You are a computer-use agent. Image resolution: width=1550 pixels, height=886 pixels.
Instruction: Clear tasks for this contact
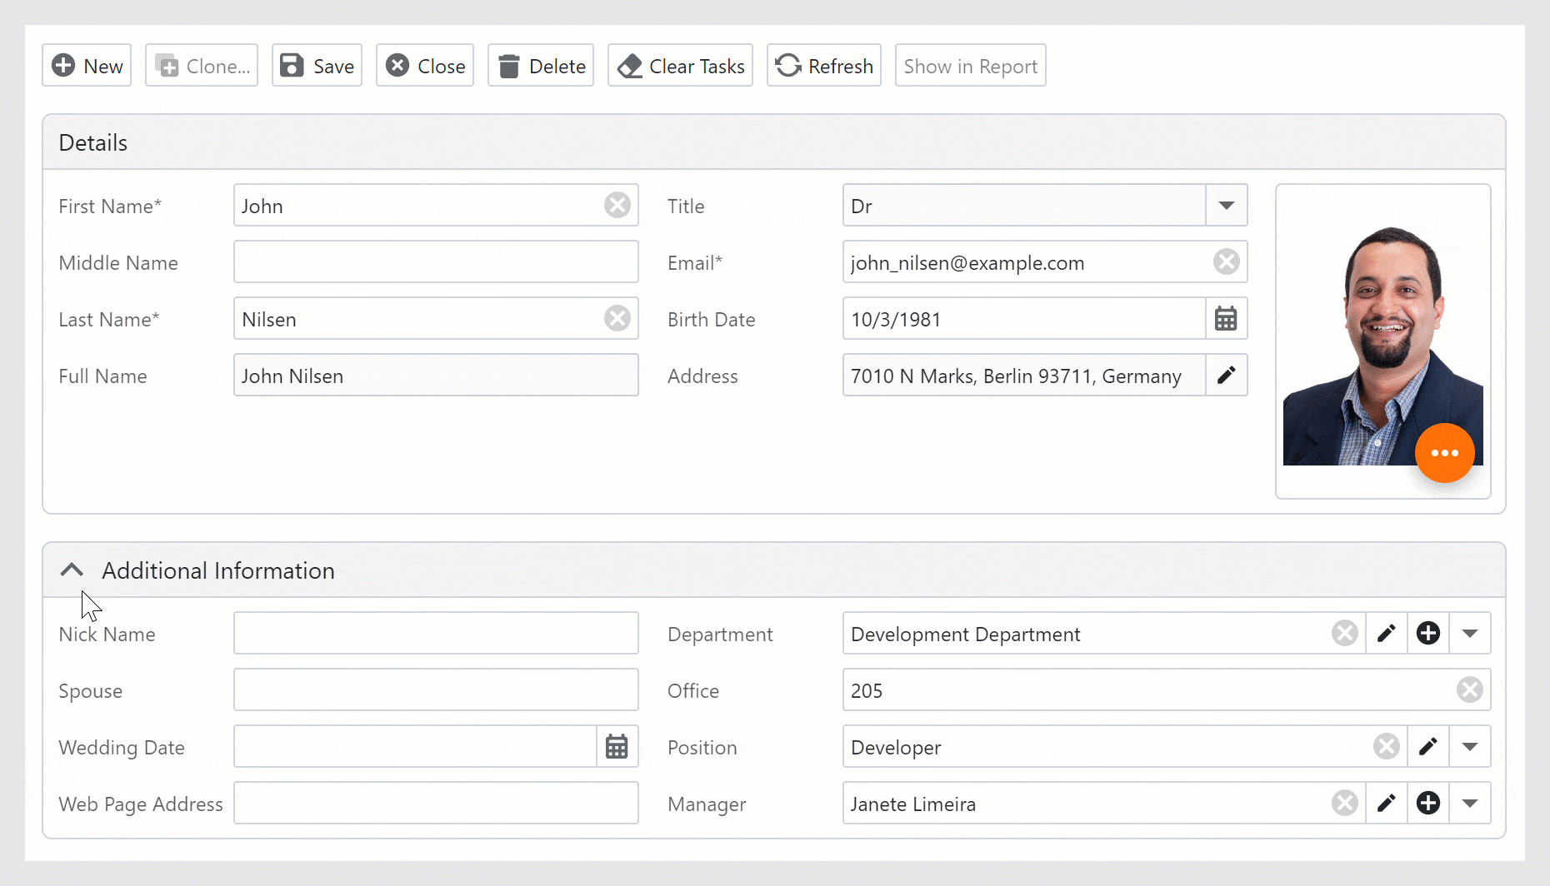pos(680,65)
